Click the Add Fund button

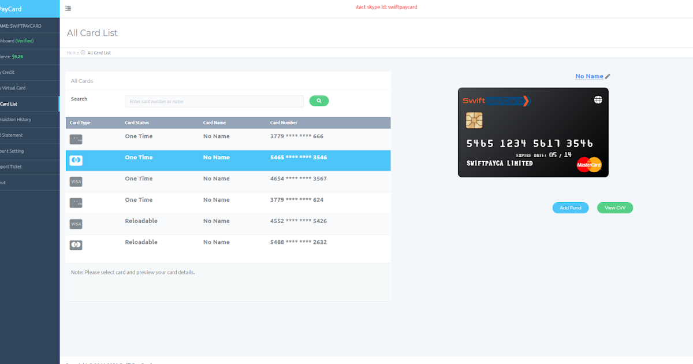[570, 207]
